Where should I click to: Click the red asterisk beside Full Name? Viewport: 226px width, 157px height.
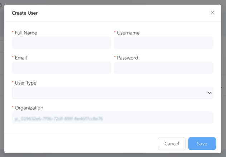(x=13, y=32)
